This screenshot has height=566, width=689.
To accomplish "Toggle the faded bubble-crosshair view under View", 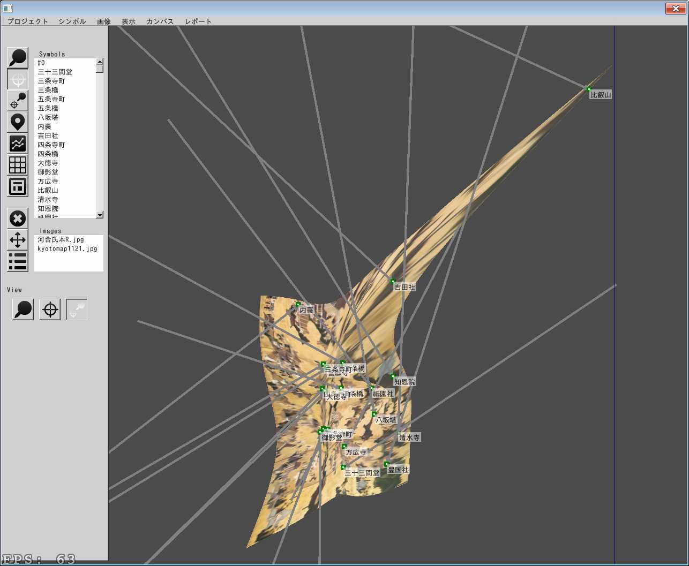I will (77, 310).
